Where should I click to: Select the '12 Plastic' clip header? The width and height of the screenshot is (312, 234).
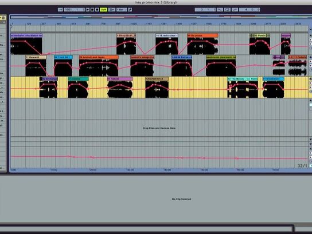pyautogui.click(x=260, y=35)
